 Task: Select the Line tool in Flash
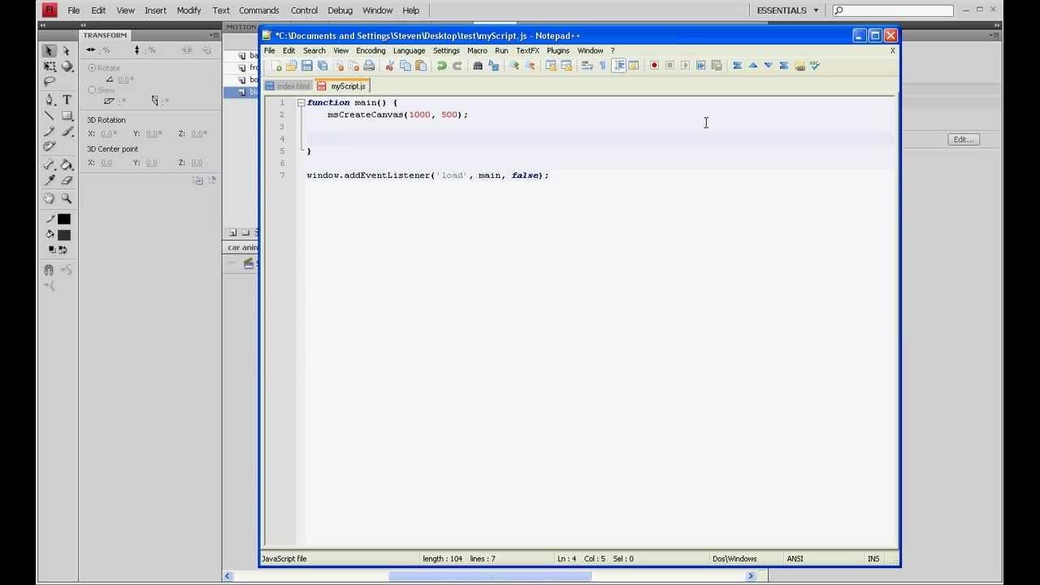coord(50,115)
